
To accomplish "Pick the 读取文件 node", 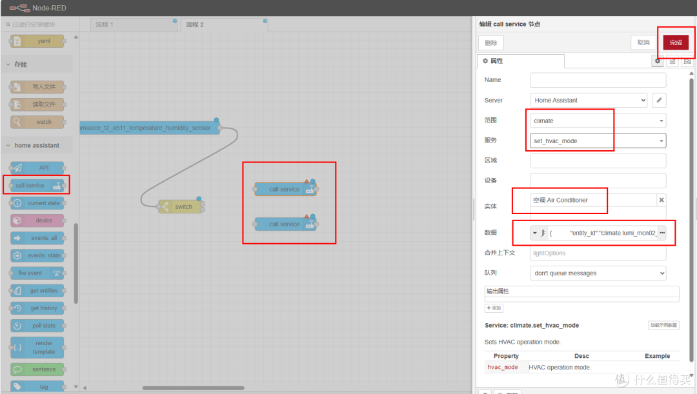I will click(37, 104).
